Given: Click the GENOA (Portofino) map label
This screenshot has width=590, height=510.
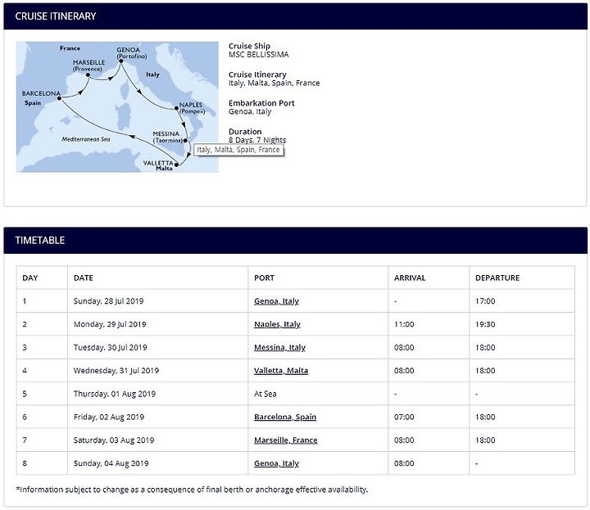Looking at the screenshot, I should [x=131, y=52].
